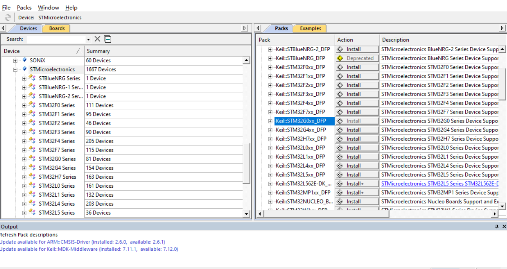Click the refresh pack descriptions toolbar icon
507x269 pixels.
point(8,18)
